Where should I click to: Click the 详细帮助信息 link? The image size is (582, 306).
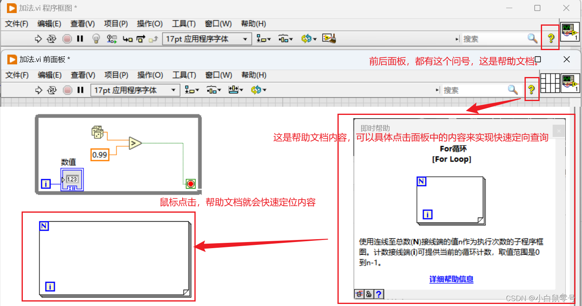tap(451, 279)
